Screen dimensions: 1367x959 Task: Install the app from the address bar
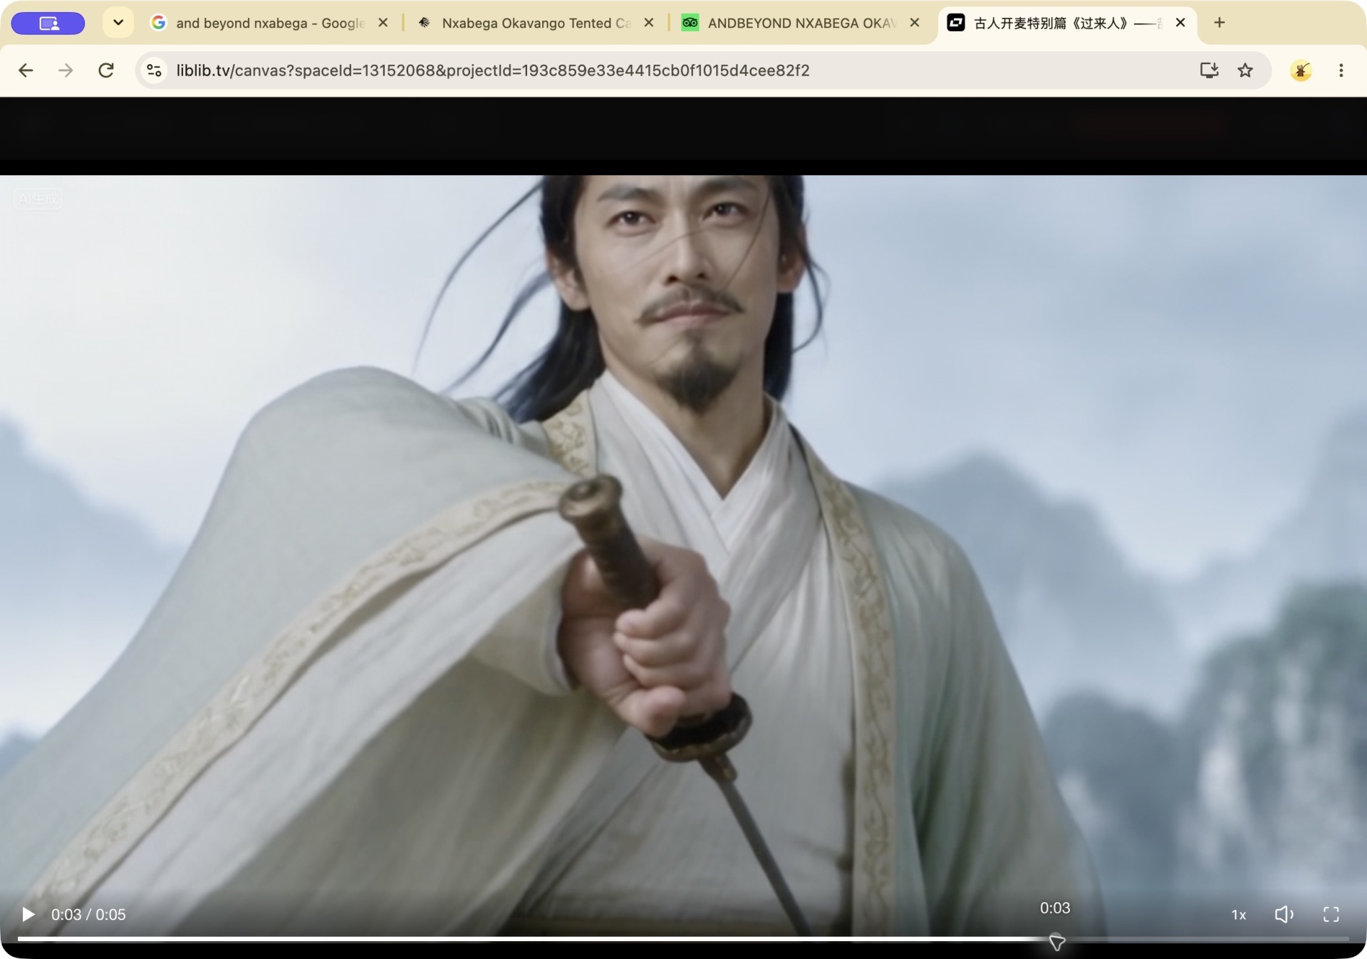pos(1209,70)
